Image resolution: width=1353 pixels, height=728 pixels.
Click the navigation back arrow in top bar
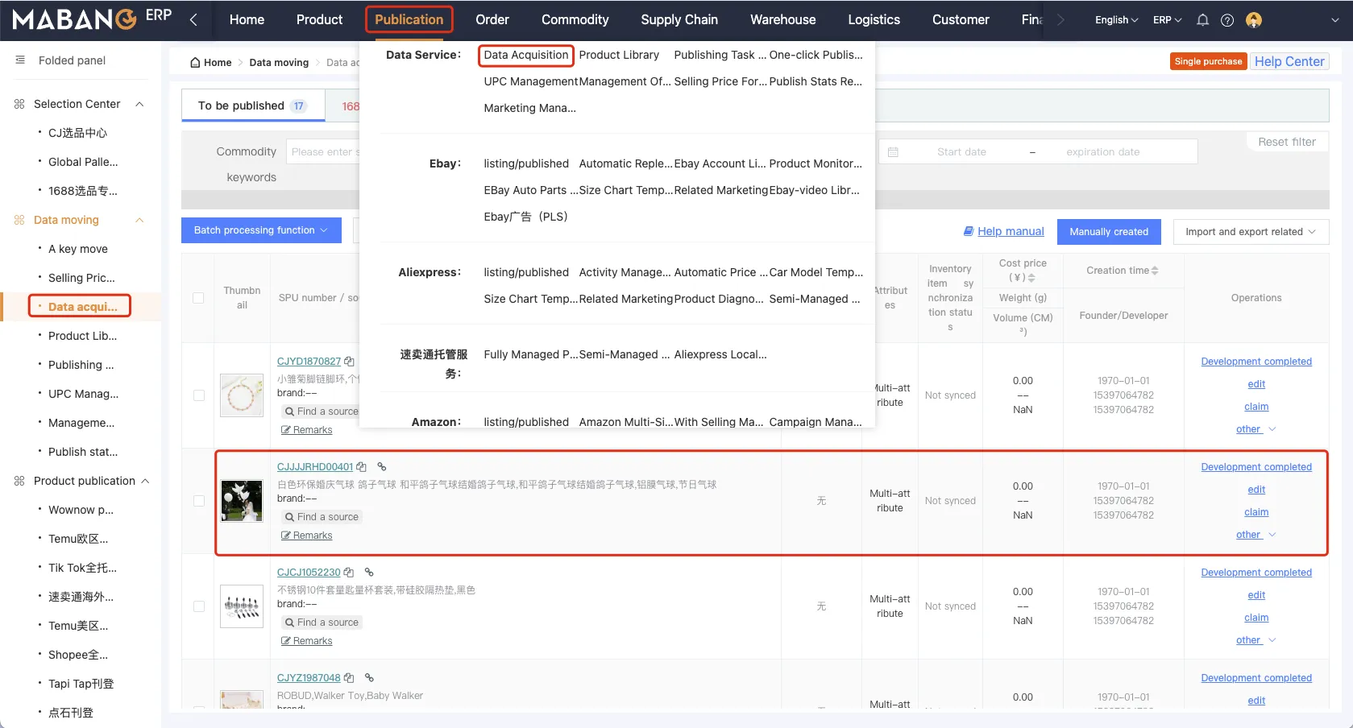tap(193, 20)
